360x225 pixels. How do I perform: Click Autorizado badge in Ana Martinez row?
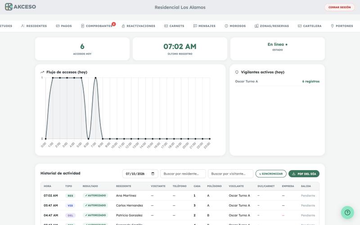point(95,195)
